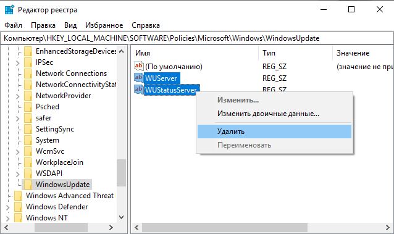Click the IPSec folder icon
Image resolution: width=394 pixels, height=234 pixels.
pyautogui.click(x=28, y=62)
